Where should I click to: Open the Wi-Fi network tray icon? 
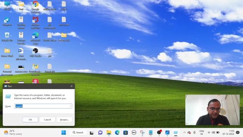point(209,132)
